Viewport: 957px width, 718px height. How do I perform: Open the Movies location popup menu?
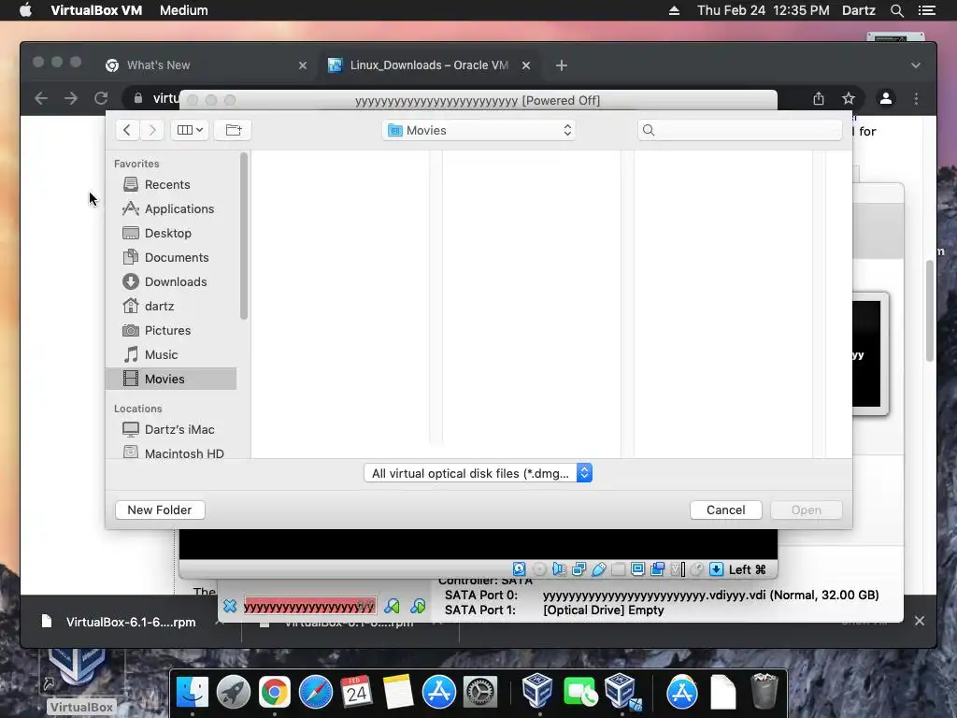coord(479,130)
